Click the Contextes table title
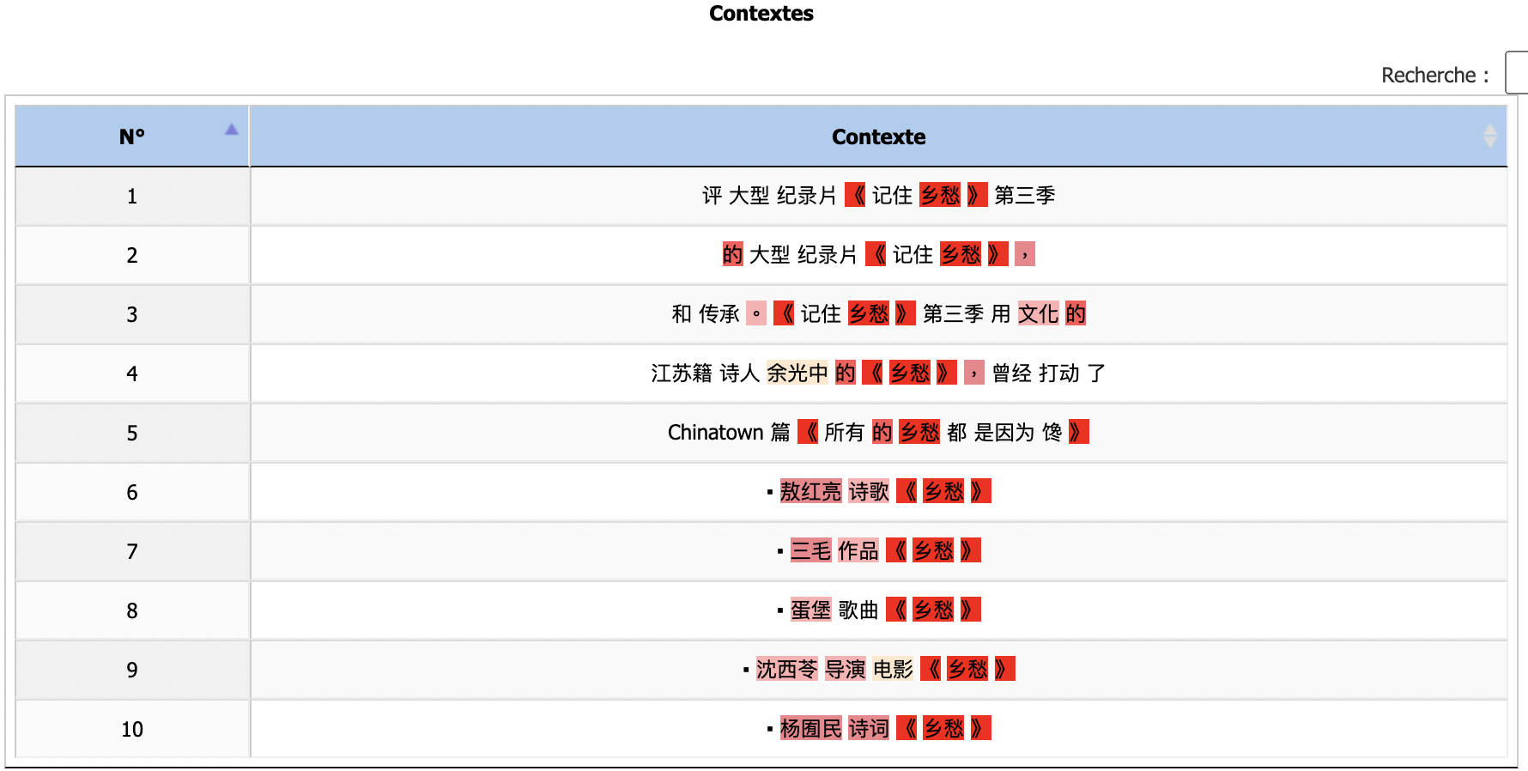Screen dimensions: 1528x771 761,13
